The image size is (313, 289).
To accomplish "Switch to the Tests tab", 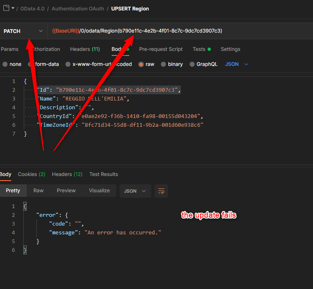I will pyautogui.click(x=202, y=49).
